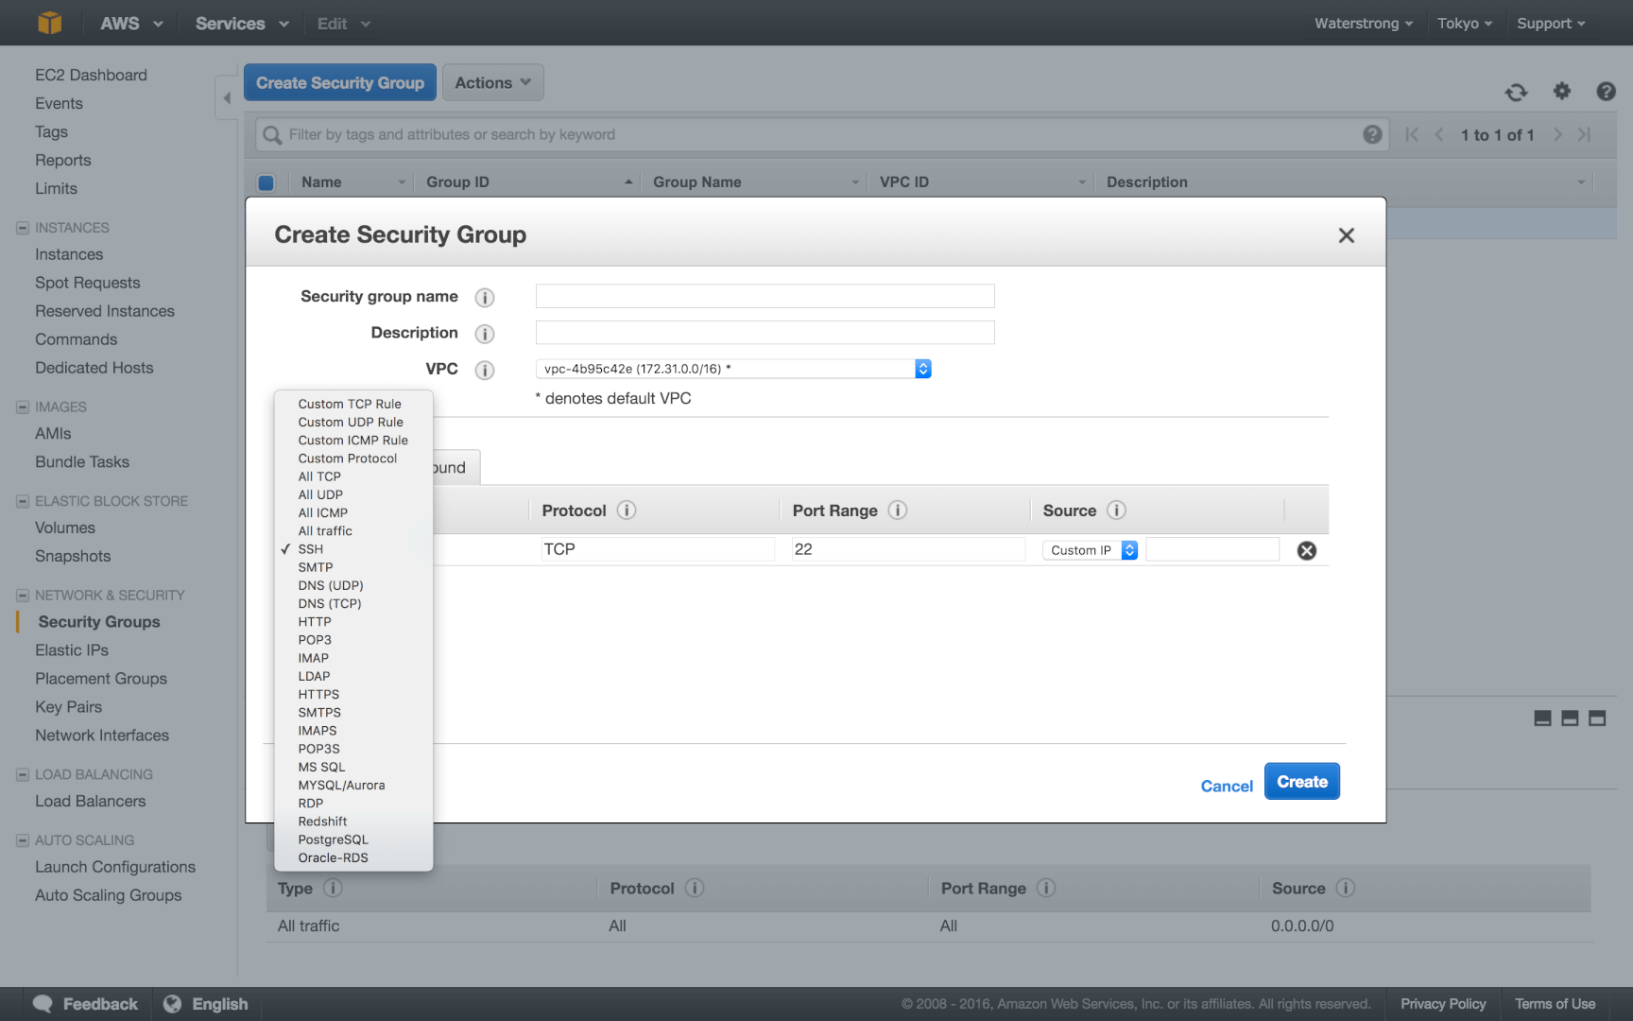Click Cancel in the dialog
This screenshot has height=1021, width=1633.
coord(1227,787)
